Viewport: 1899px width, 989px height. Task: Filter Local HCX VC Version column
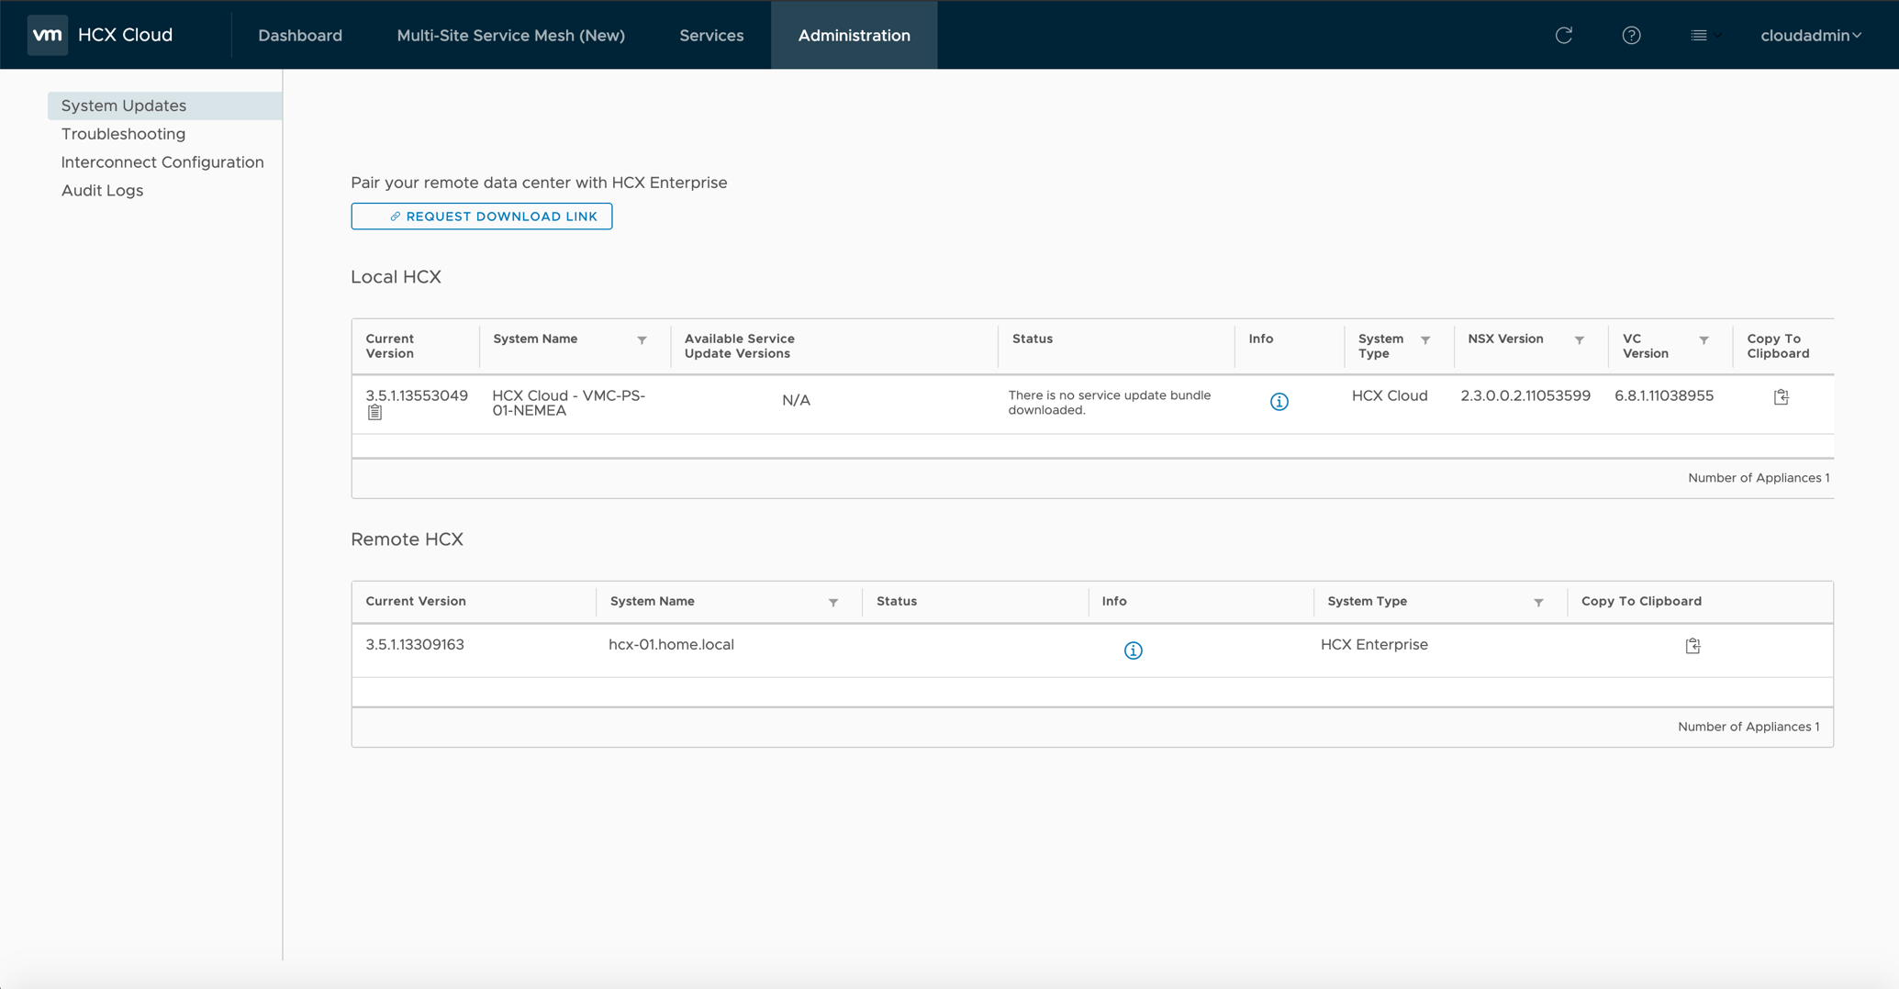coord(1704,340)
